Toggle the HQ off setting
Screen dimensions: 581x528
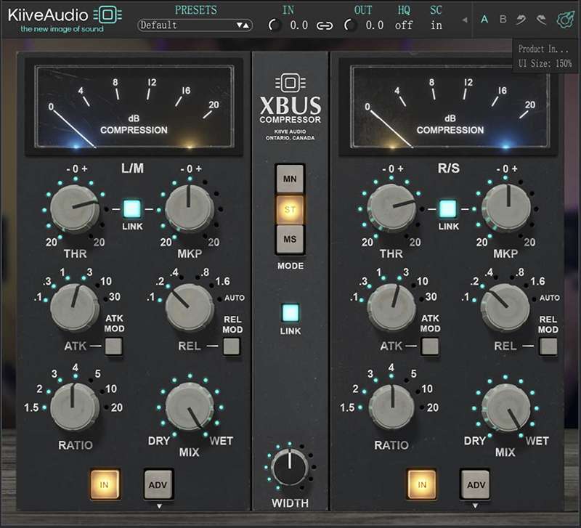404,25
